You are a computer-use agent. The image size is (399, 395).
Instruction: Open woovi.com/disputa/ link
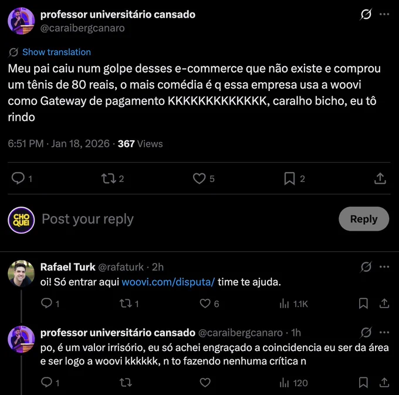click(x=168, y=282)
